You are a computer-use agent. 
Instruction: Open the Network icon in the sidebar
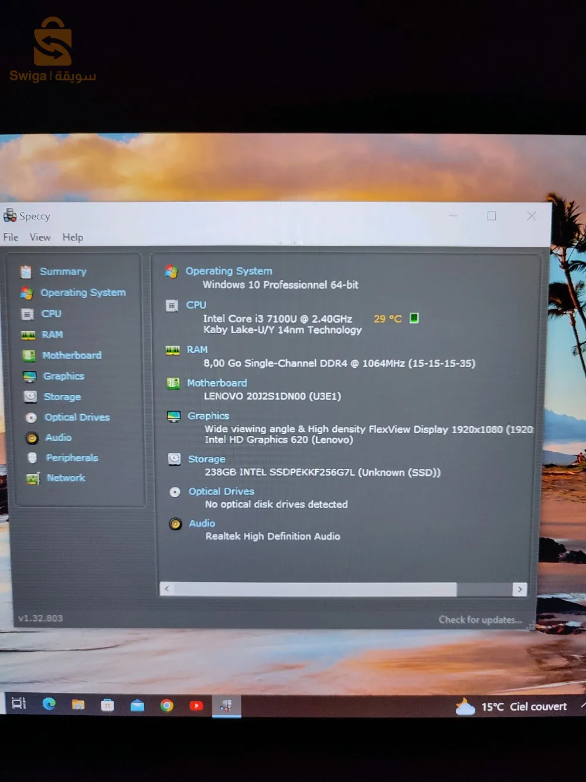[33, 478]
